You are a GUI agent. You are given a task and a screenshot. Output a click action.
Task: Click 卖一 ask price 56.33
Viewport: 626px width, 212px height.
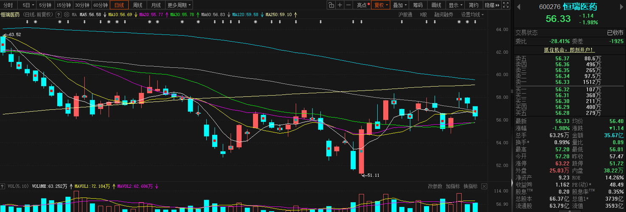pos(562,82)
